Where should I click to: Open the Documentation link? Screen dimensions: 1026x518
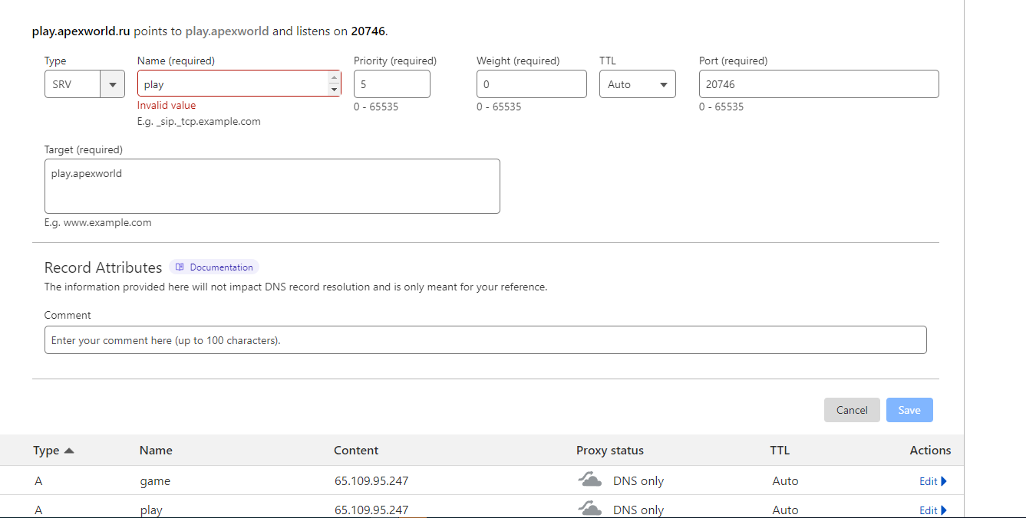(x=221, y=267)
